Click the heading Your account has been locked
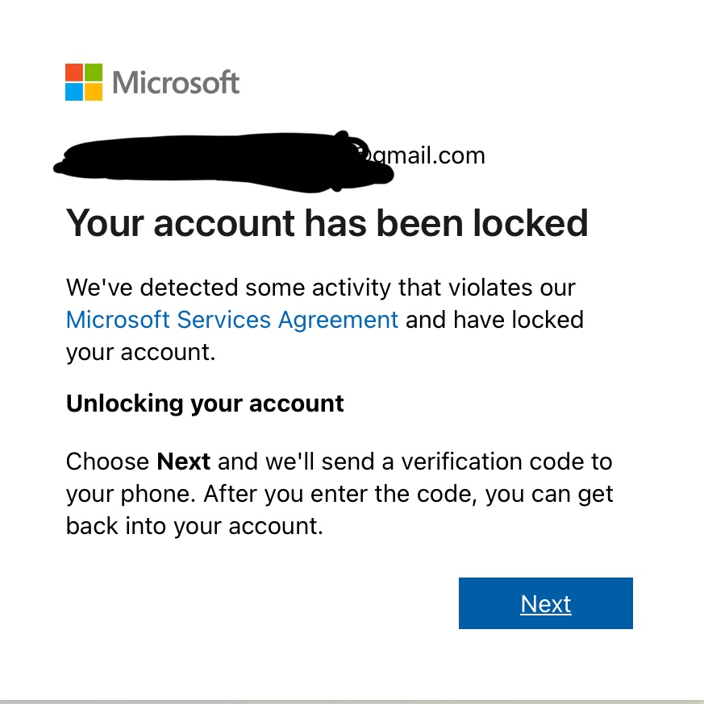The width and height of the screenshot is (704, 704). click(x=327, y=223)
